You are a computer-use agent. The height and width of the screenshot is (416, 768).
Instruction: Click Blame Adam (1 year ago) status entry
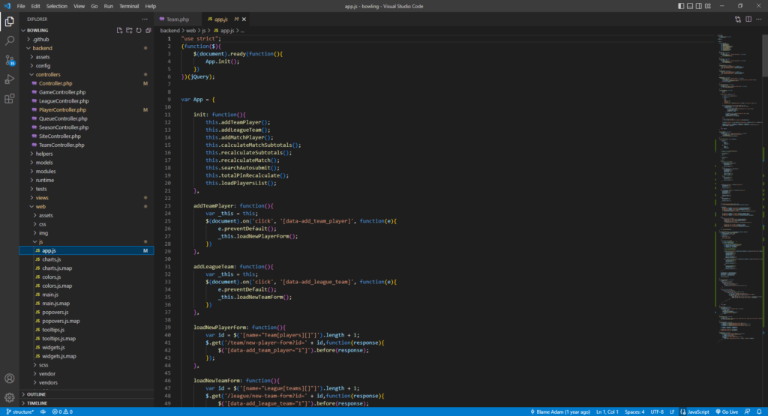click(560, 412)
